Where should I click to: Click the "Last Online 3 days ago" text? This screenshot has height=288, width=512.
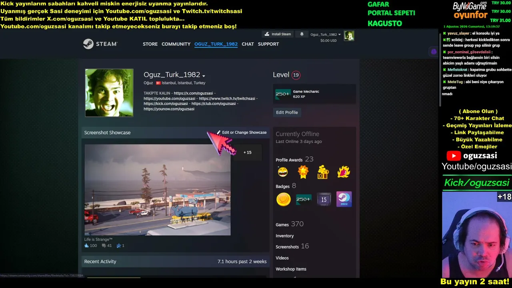(x=298, y=142)
